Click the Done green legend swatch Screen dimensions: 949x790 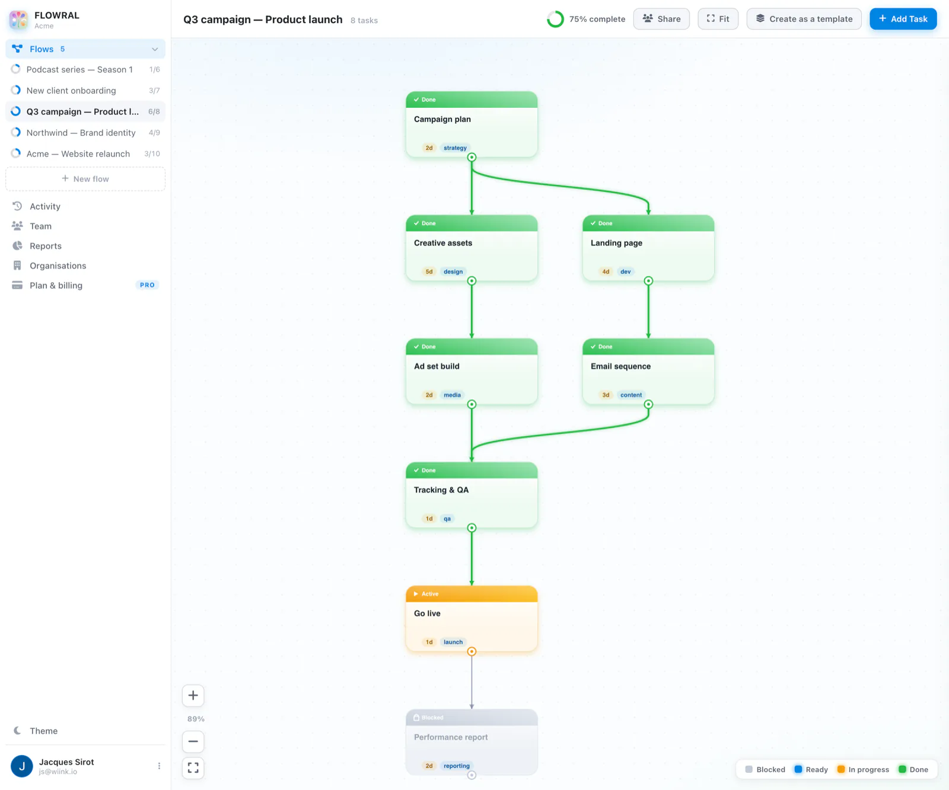[x=902, y=769]
